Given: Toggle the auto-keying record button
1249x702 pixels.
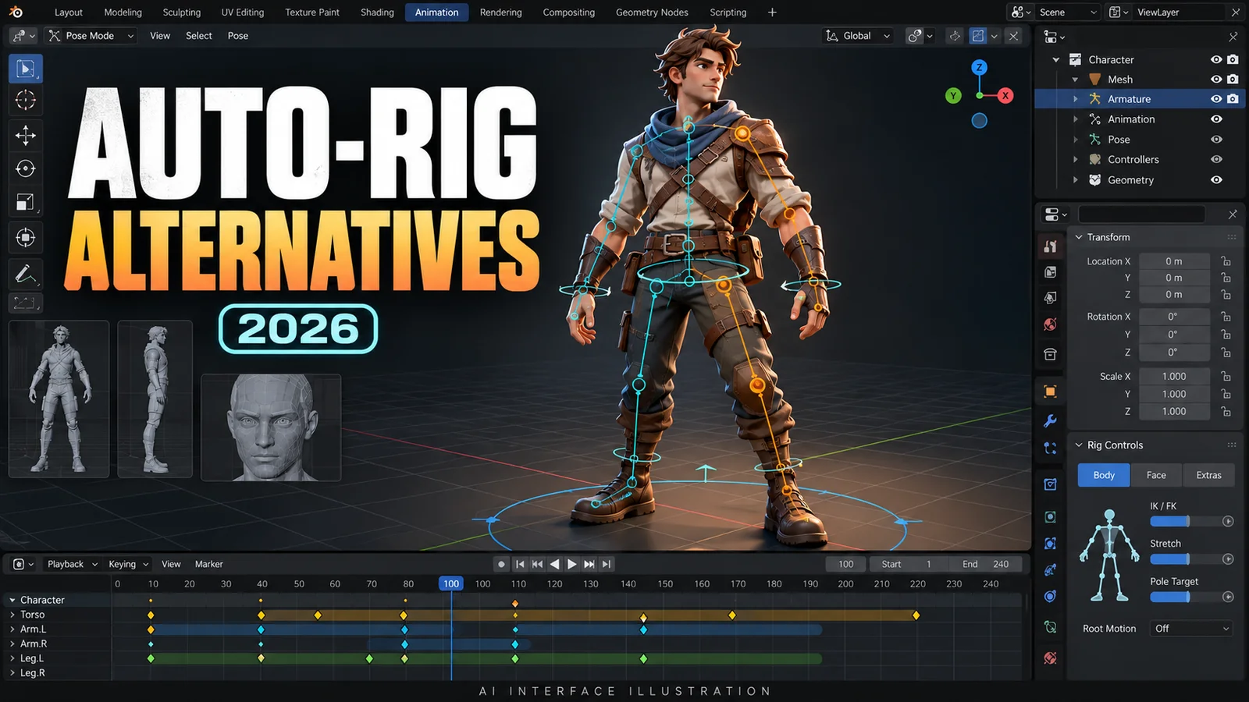Looking at the screenshot, I should [x=501, y=564].
